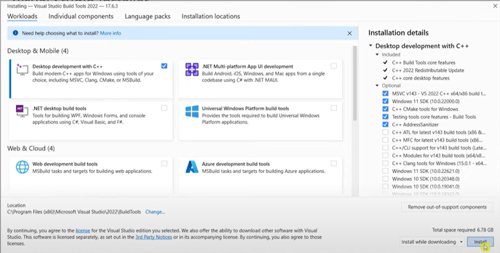Check C++/CLI support for v143 build tools
Viewport: 500px width, 253px height.
coord(385,148)
